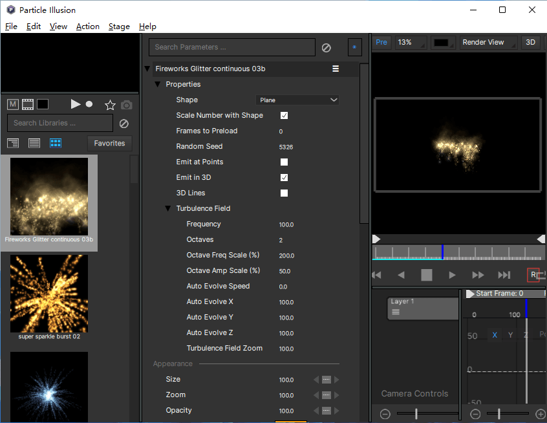Collapse the Turbulence Field section
The image size is (547, 423).
[x=168, y=209]
